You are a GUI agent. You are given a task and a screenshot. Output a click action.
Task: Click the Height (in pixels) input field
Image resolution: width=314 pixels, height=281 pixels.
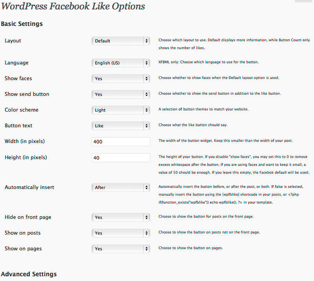pos(121,158)
